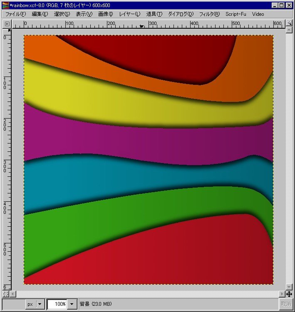Open the ダイアログ(D) menu
Viewport: 295px width, 312px height.
pyautogui.click(x=181, y=14)
